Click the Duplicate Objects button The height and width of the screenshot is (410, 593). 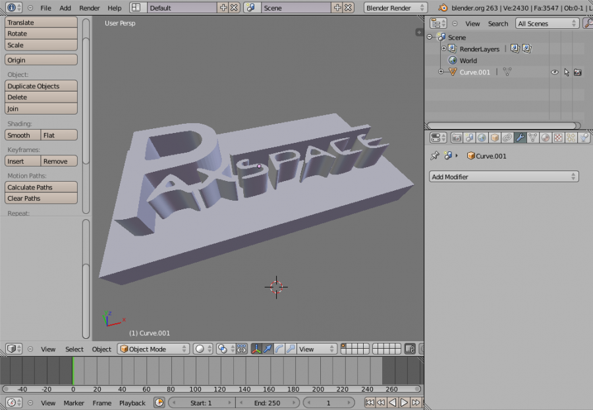pos(41,86)
